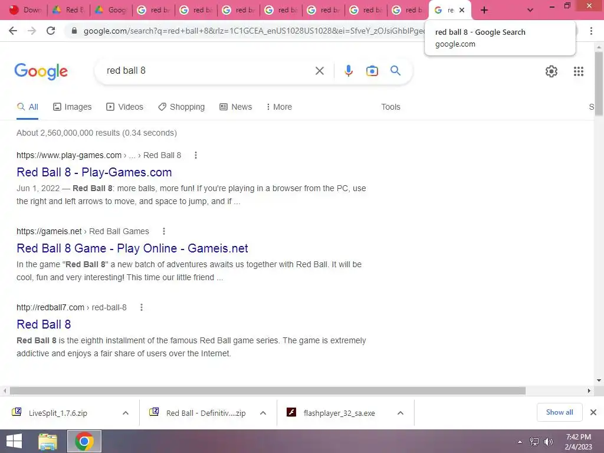Open Red Ball 8 - Play-Games.com link
The height and width of the screenshot is (453, 604).
94,172
